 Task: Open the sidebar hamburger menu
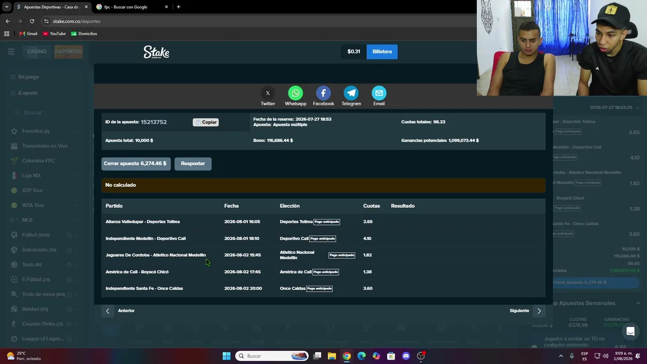pos(11,52)
